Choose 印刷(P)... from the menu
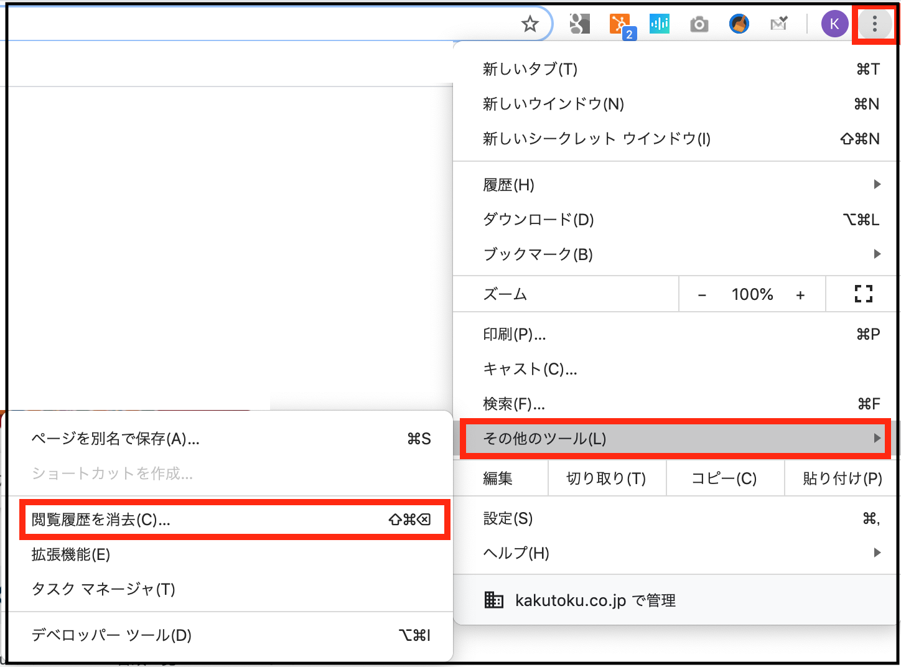Image resolution: width=901 pixels, height=667 pixels. coord(676,334)
